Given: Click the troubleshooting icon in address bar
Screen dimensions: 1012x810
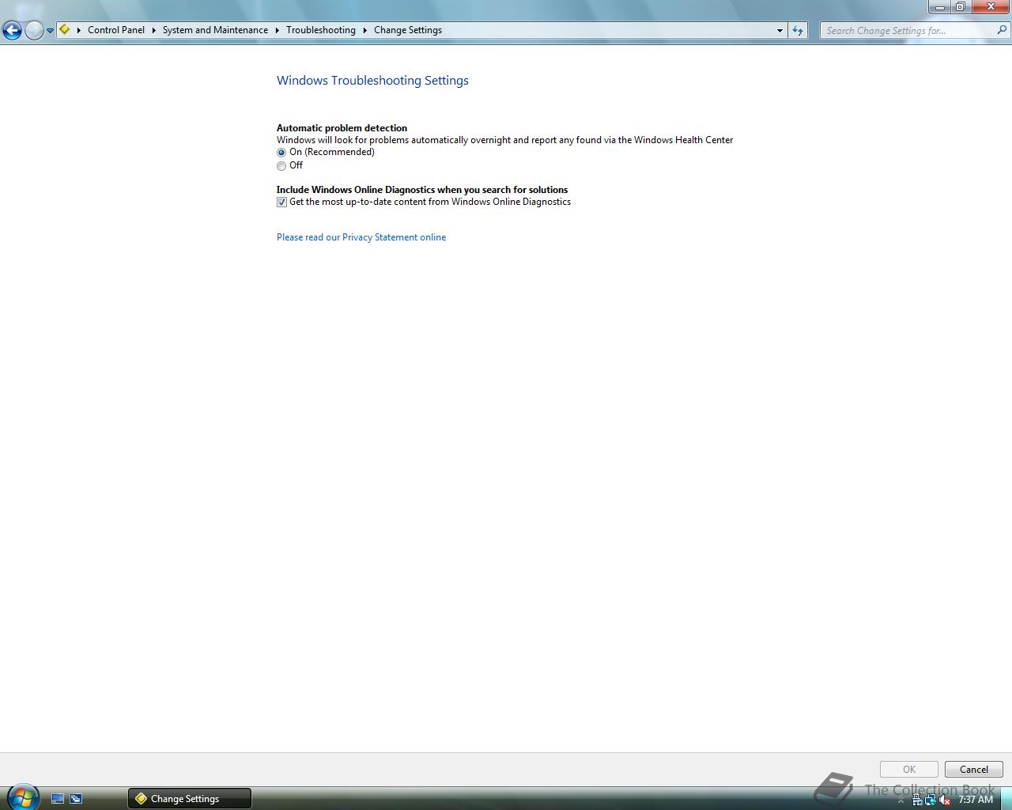Looking at the screenshot, I should click(65, 30).
